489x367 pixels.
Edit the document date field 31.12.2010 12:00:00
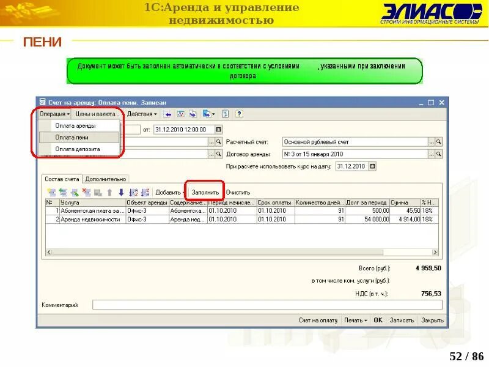tap(184, 130)
